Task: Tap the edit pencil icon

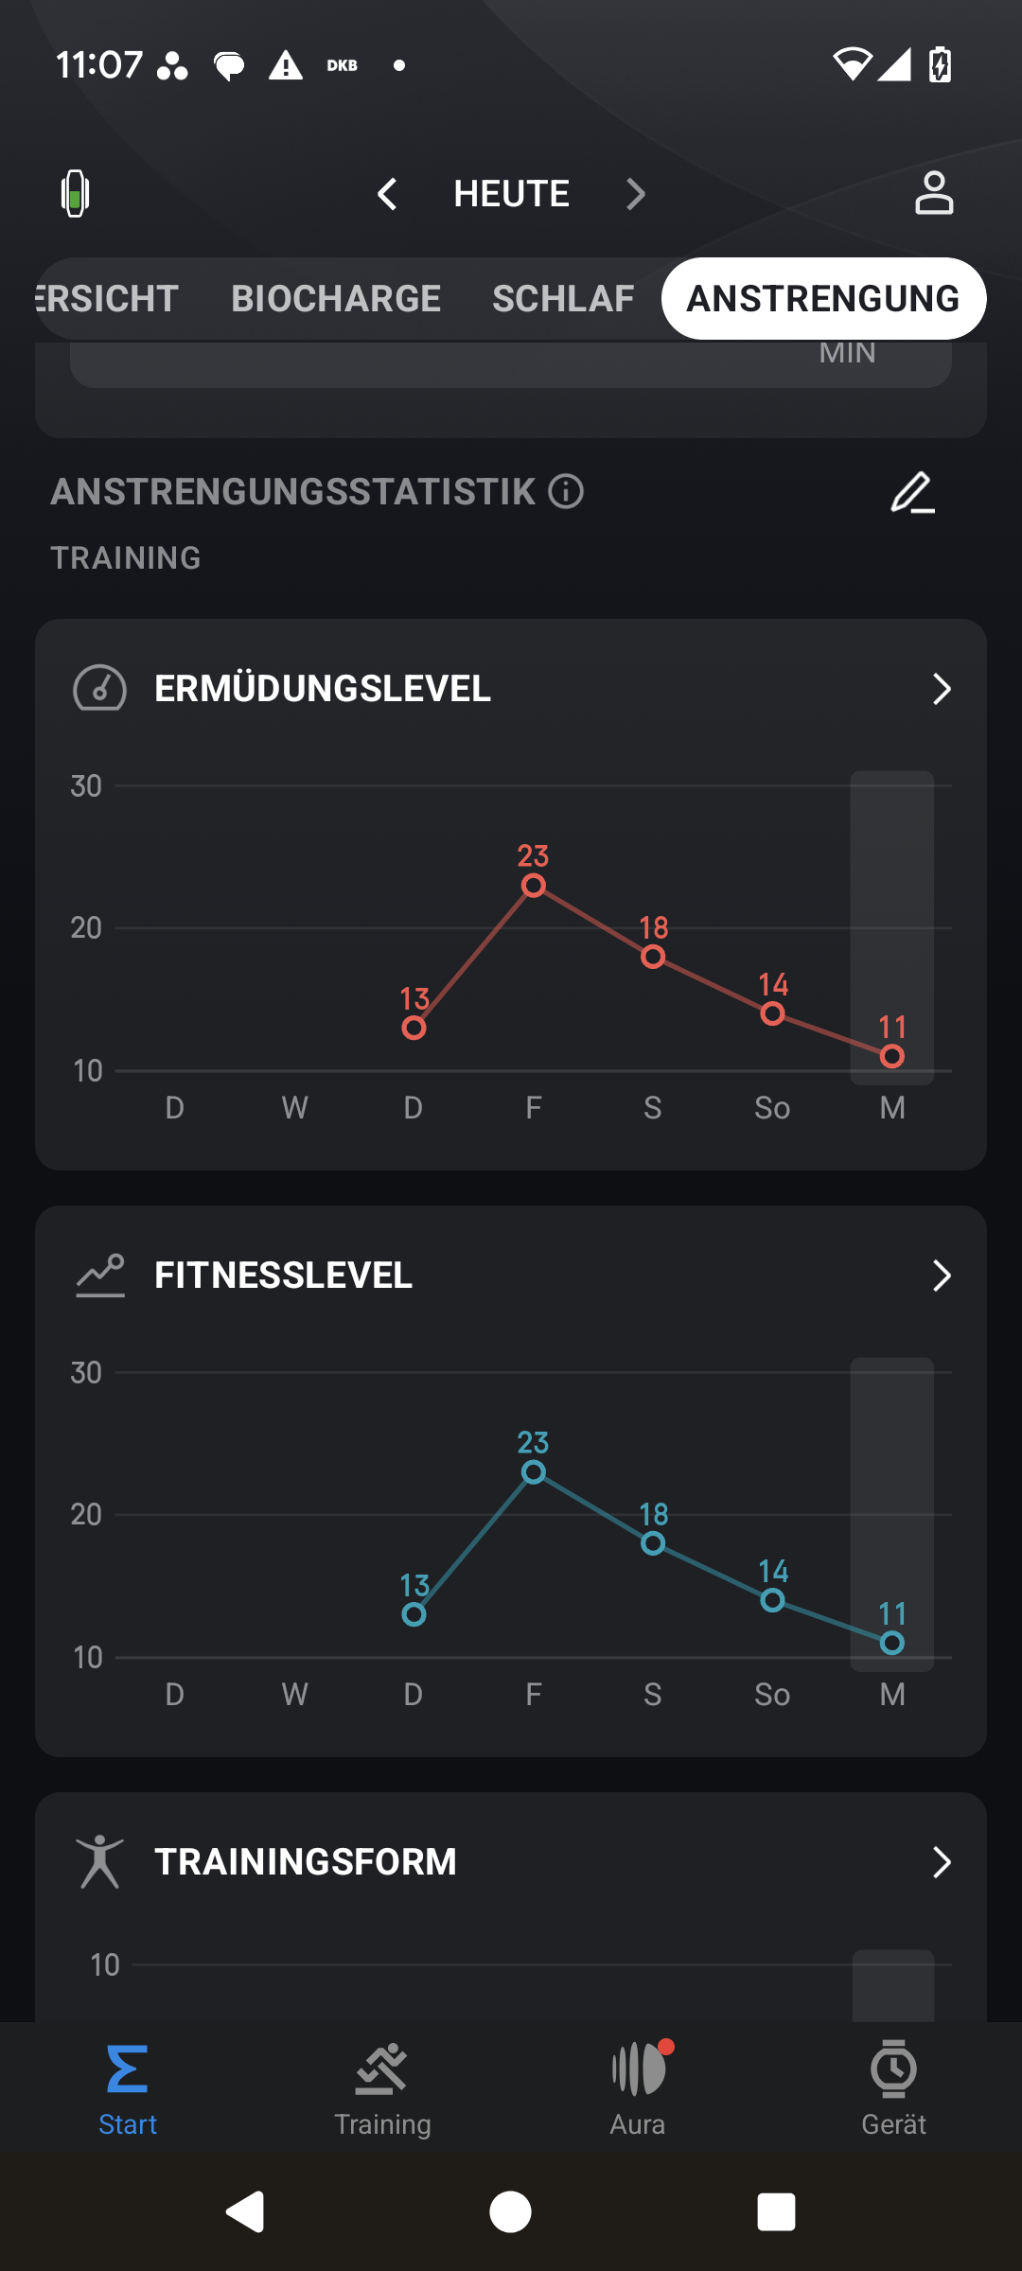Action: [912, 493]
